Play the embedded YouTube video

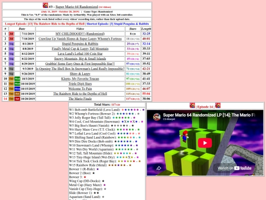coord(205,143)
